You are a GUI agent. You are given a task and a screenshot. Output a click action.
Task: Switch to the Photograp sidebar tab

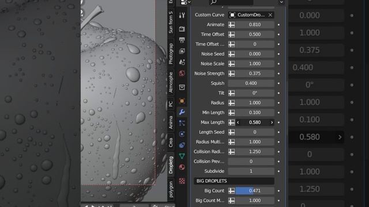[171, 53]
